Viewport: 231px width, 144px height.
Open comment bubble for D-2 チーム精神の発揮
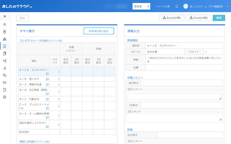(x=47, y=117)
